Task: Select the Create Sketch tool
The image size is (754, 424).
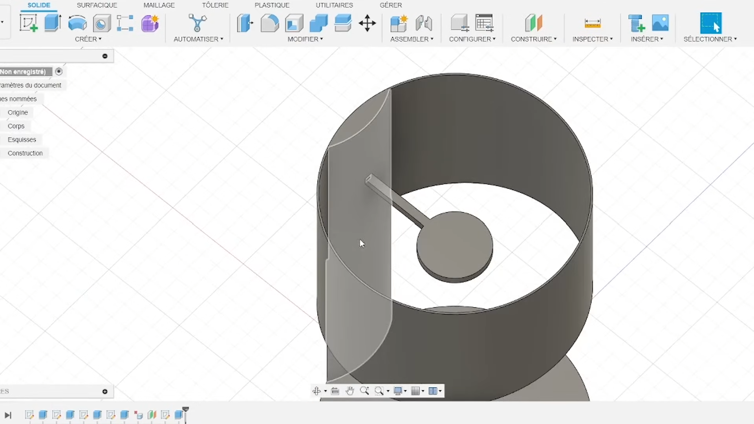Action: click(29, 24)
